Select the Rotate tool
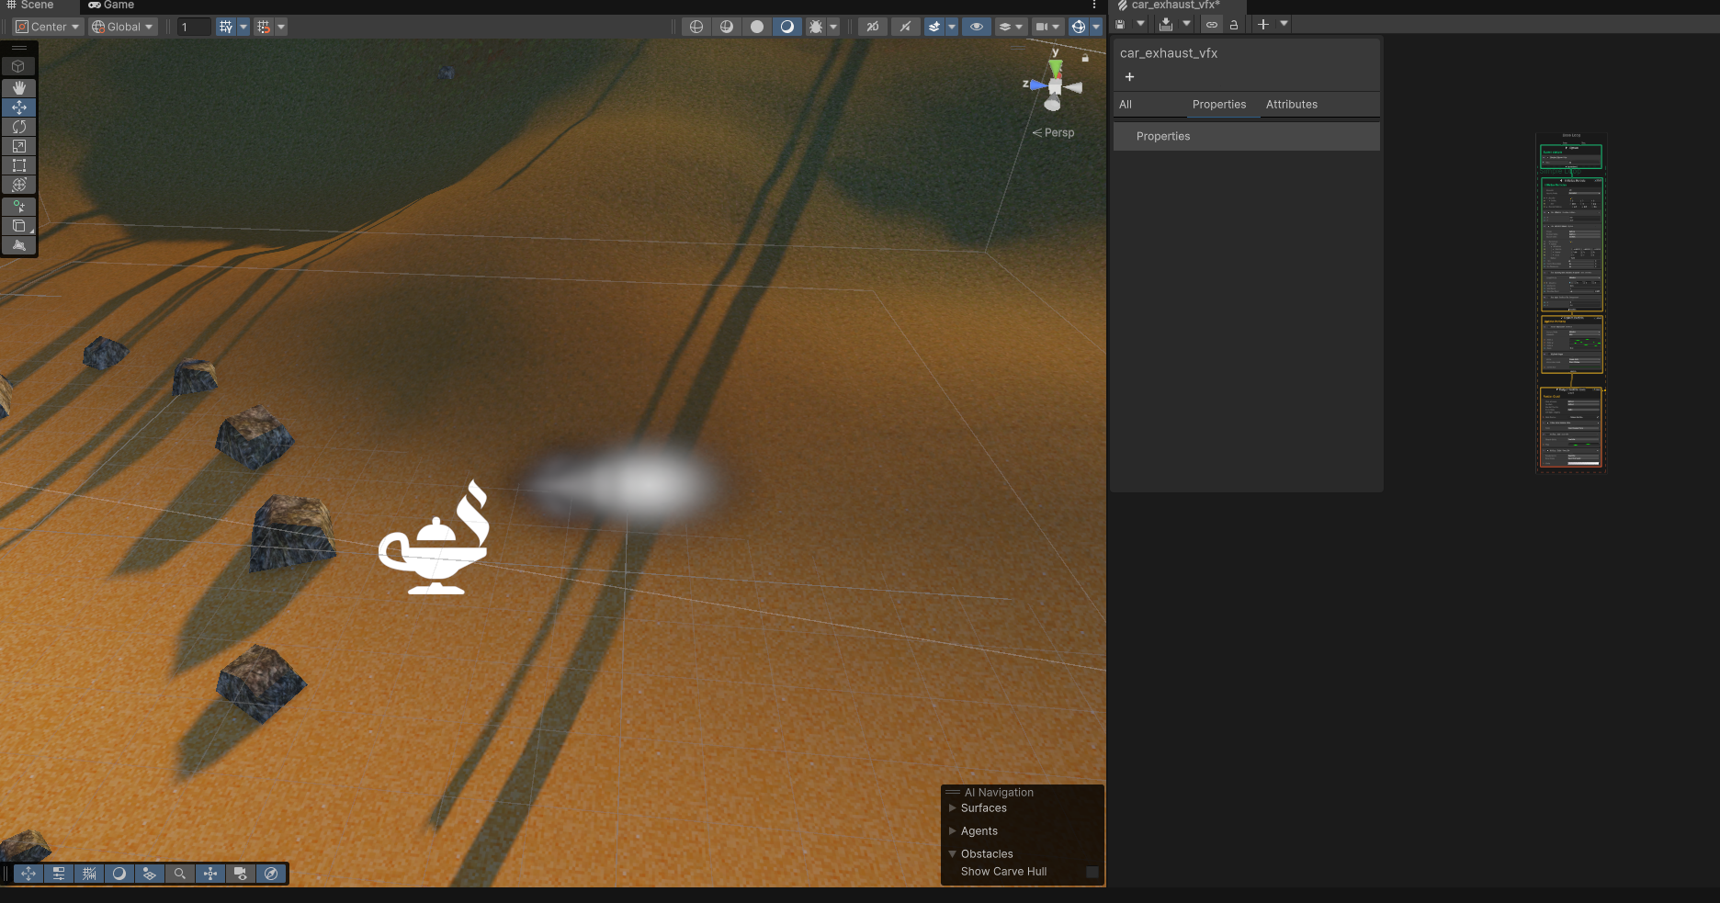Screen dimensions: 1720x903 pos(18,127)
